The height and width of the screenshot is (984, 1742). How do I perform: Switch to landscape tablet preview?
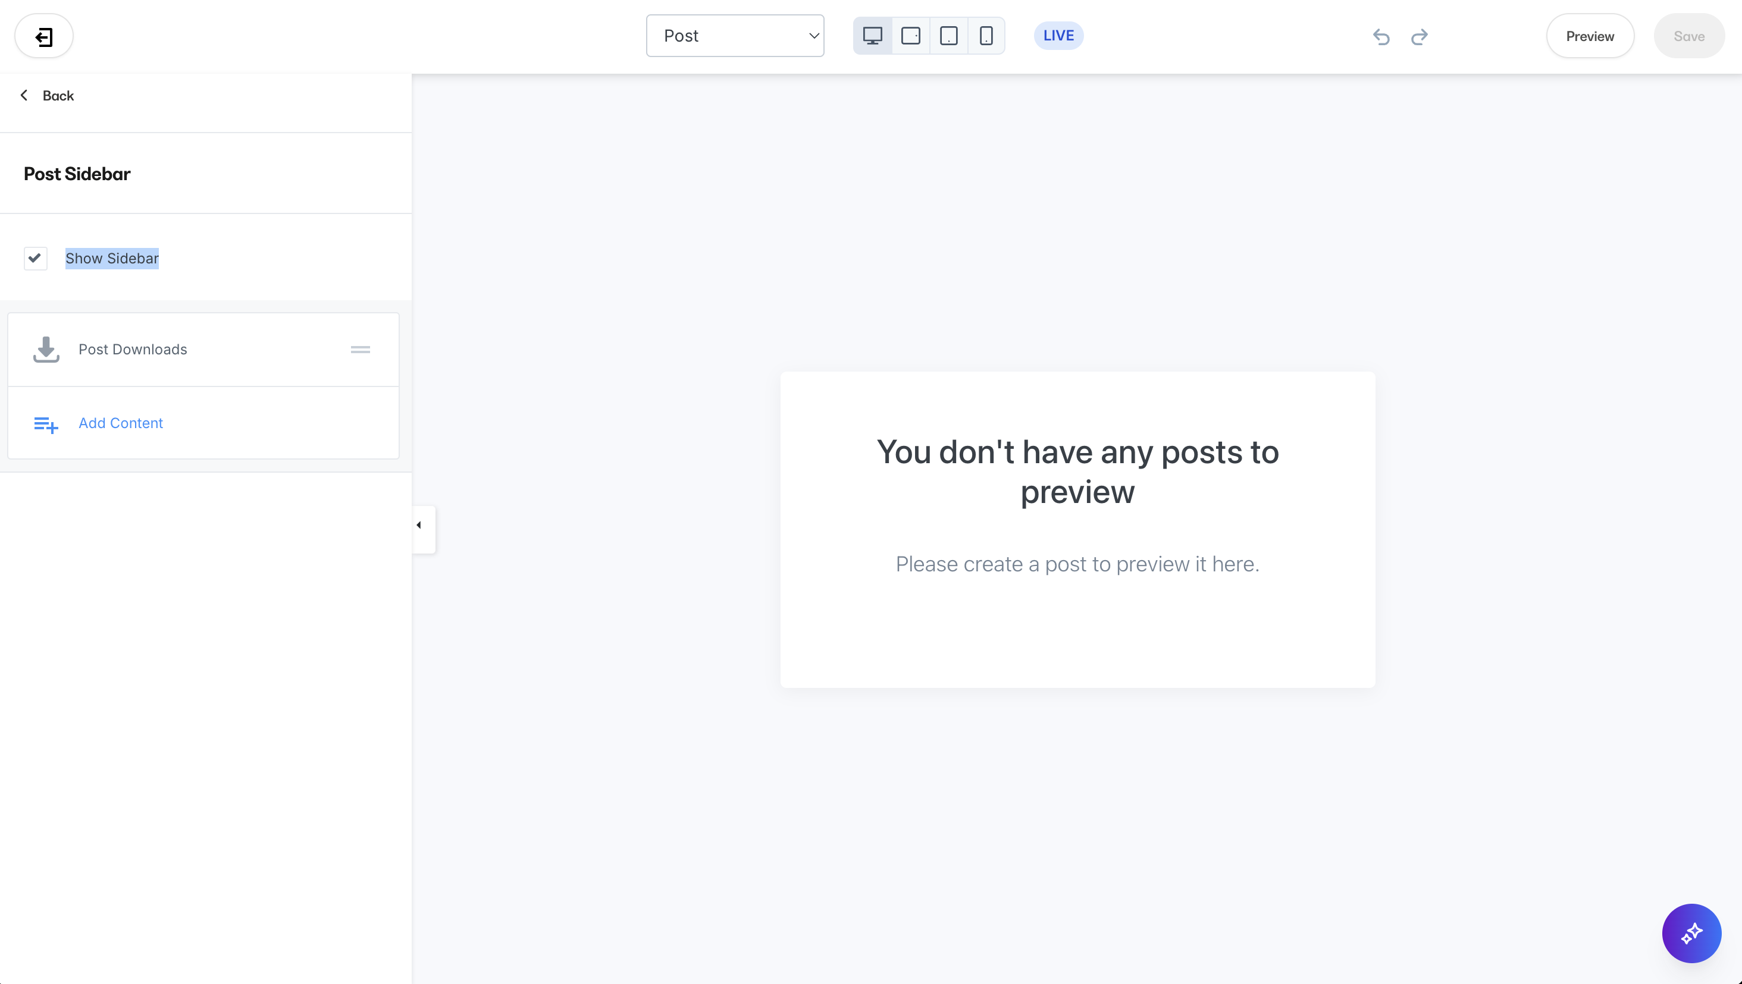click(x=910, y=36)
